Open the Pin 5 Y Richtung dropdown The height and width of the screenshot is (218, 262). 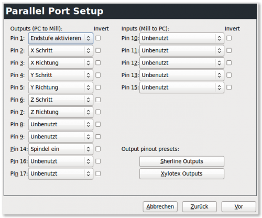(x=61, y=88)
